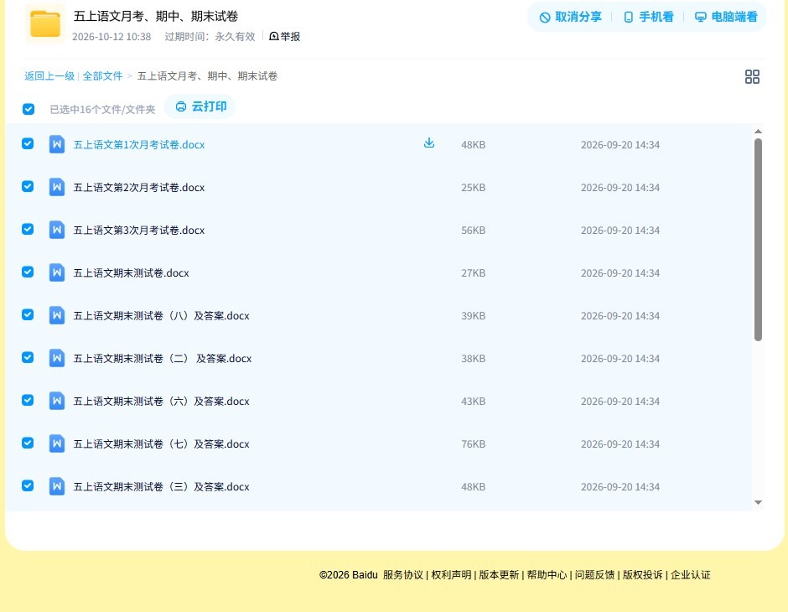Click Word icon of 第3次月考试卷.docx
788x612 pixels.
click(x=57, y=230)
